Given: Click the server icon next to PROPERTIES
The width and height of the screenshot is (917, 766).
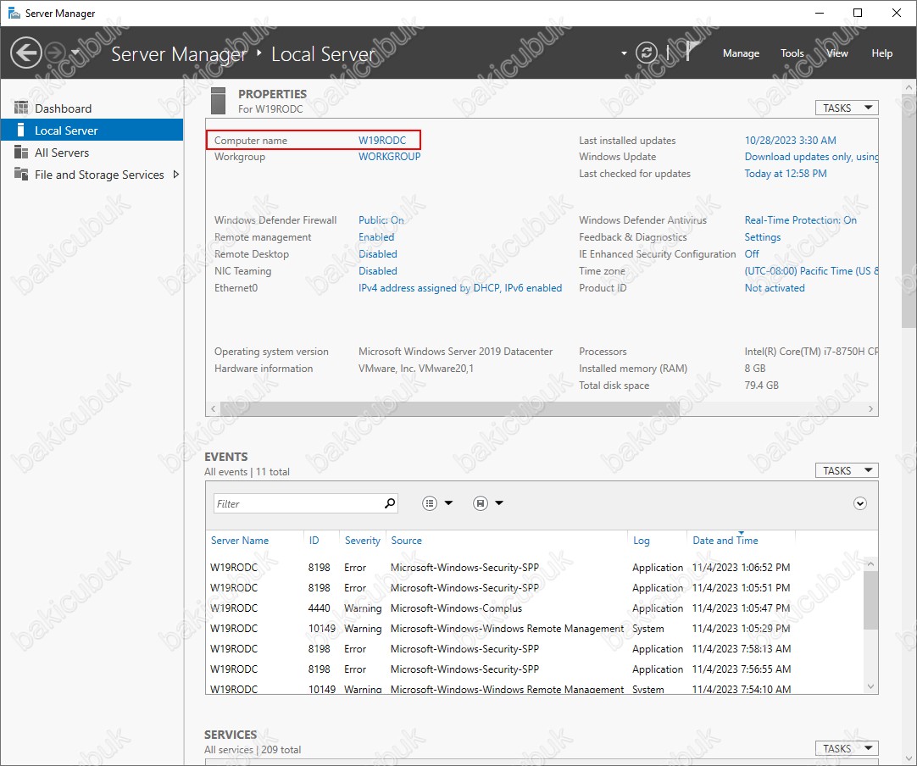Looking at the screenshot, I should coord(218,101).
